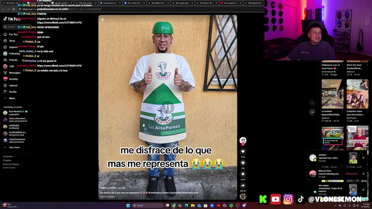Open sandbabyj following account

(12, 127)
